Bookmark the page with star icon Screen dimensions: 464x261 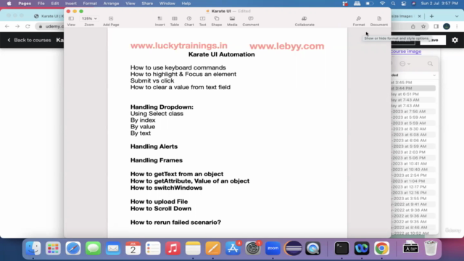coord(423,26)
